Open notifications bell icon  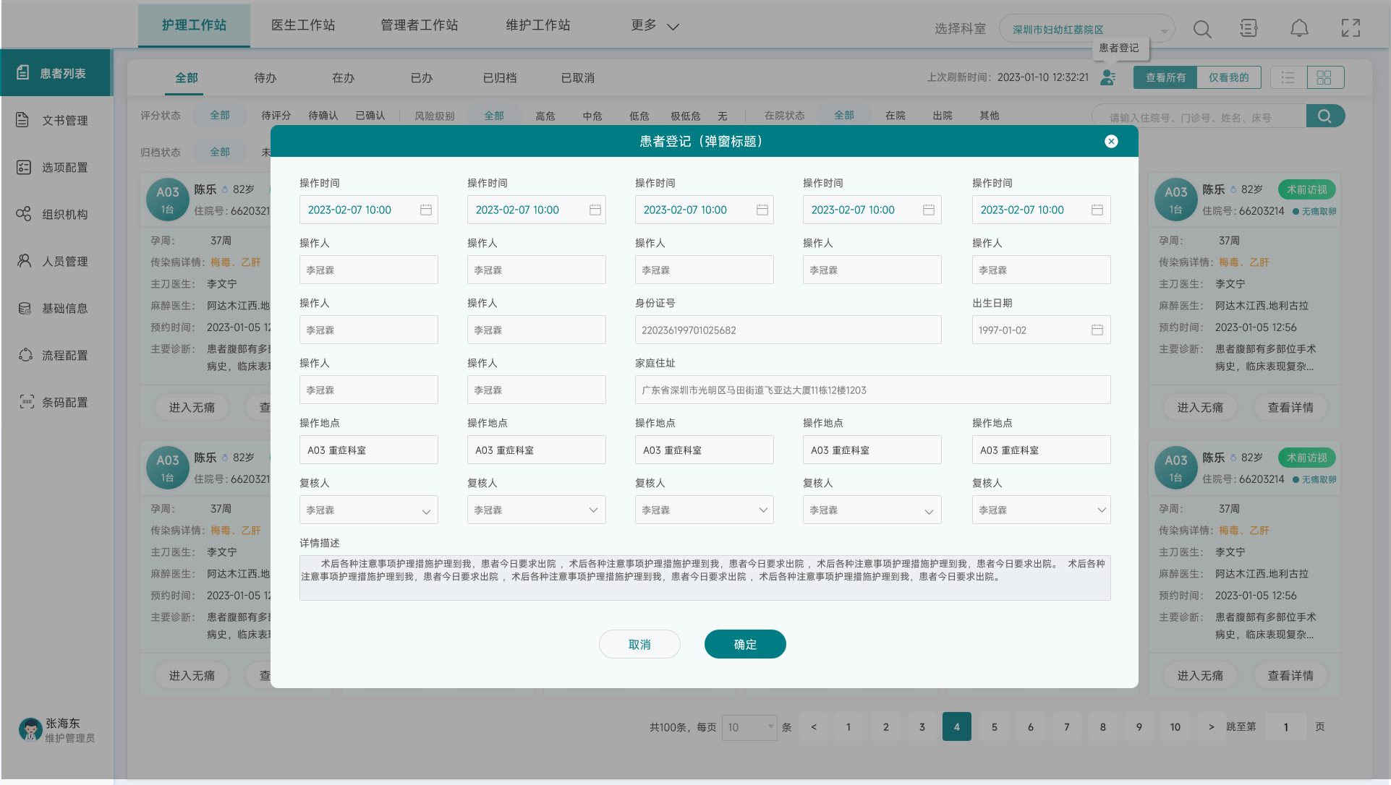tap(1299, 28)
